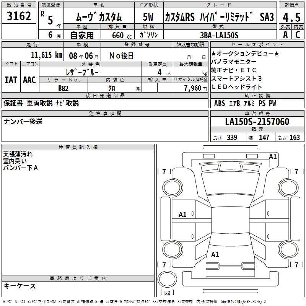Click the spare tire circle above レス
This screenshot has width=306, height=306.
pos(167,279)
